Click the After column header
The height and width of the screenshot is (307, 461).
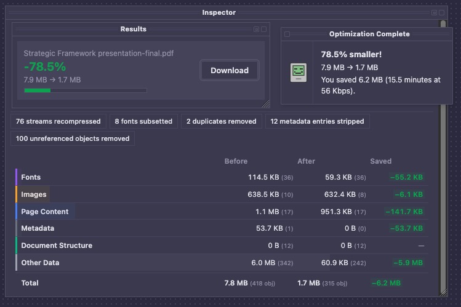[306, 161]
